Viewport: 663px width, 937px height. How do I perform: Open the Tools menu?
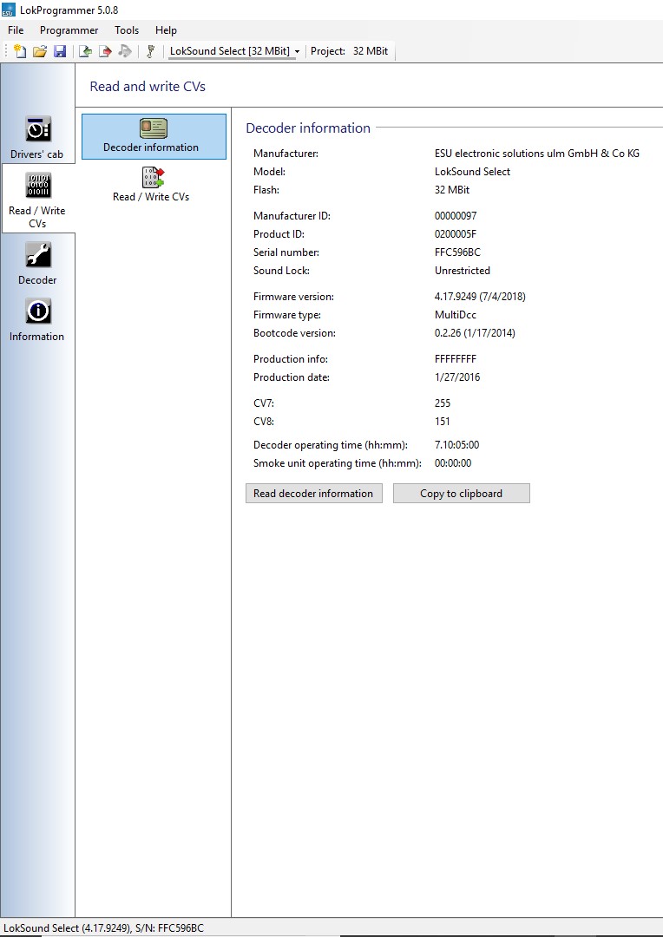point(127,29)
